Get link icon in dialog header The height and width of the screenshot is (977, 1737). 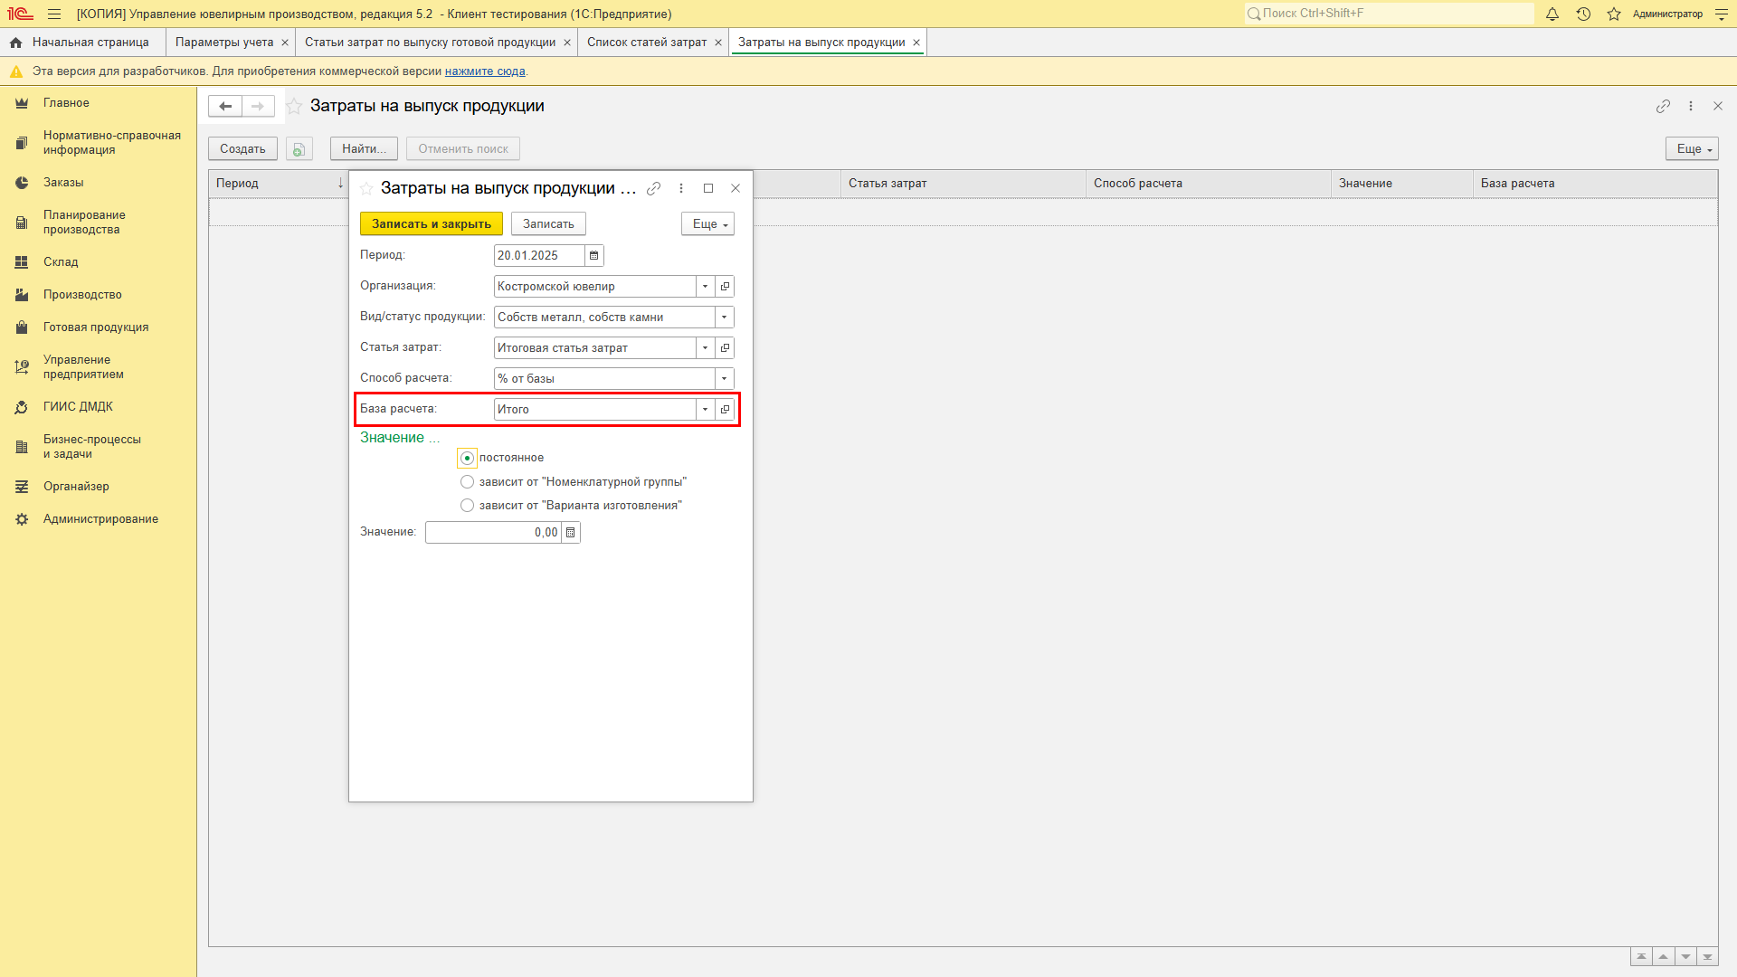point(653,188)
